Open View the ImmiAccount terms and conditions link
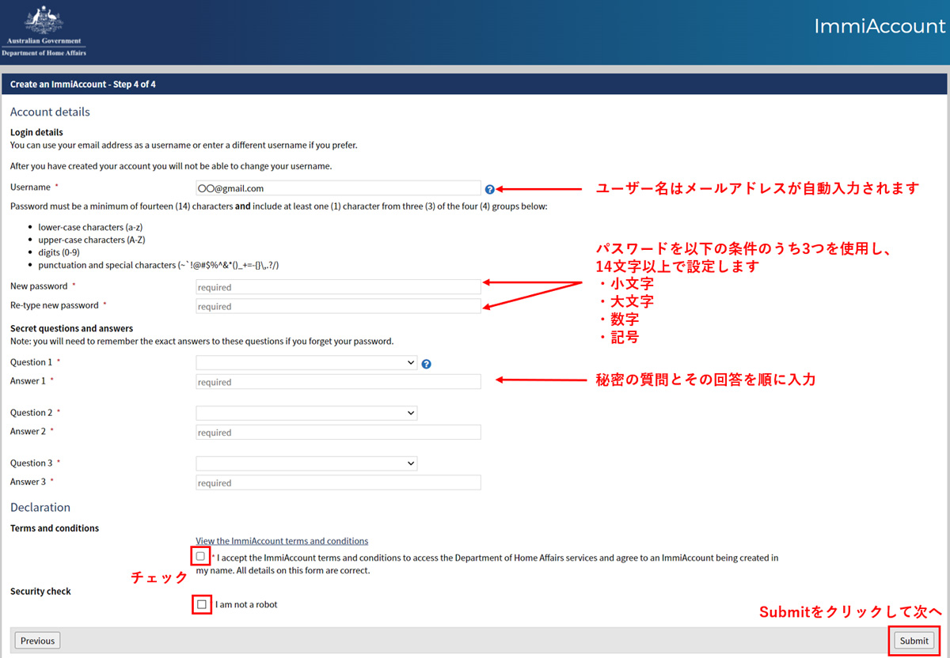 (282, 541)
